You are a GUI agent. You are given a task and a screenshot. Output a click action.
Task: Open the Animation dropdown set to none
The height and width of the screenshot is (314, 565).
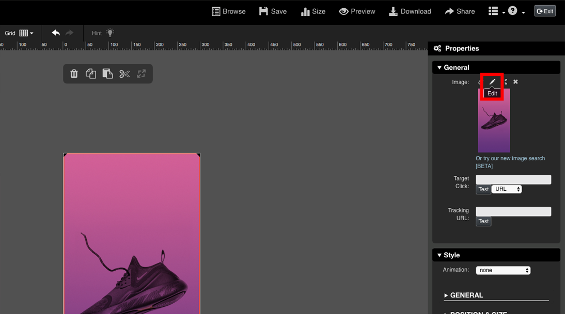[503, 270]
